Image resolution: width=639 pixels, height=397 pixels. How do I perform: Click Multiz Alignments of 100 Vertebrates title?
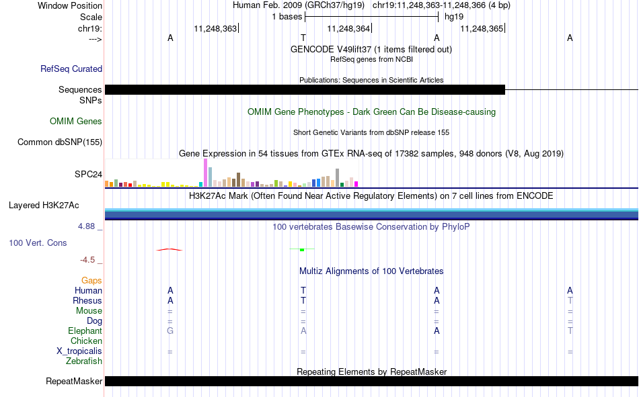point(371,271)
